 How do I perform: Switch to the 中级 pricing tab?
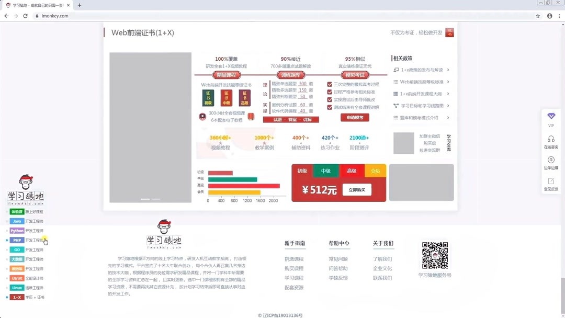tap(326, 171)
